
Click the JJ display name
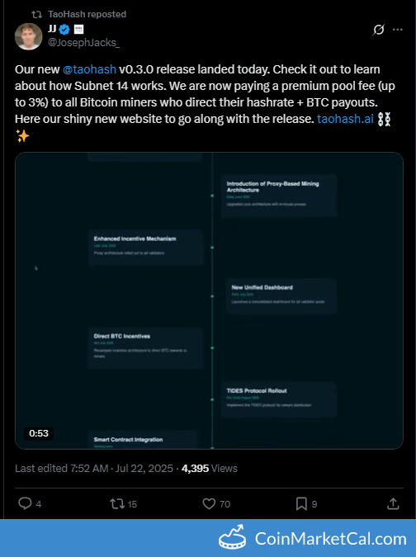[52, 29]
